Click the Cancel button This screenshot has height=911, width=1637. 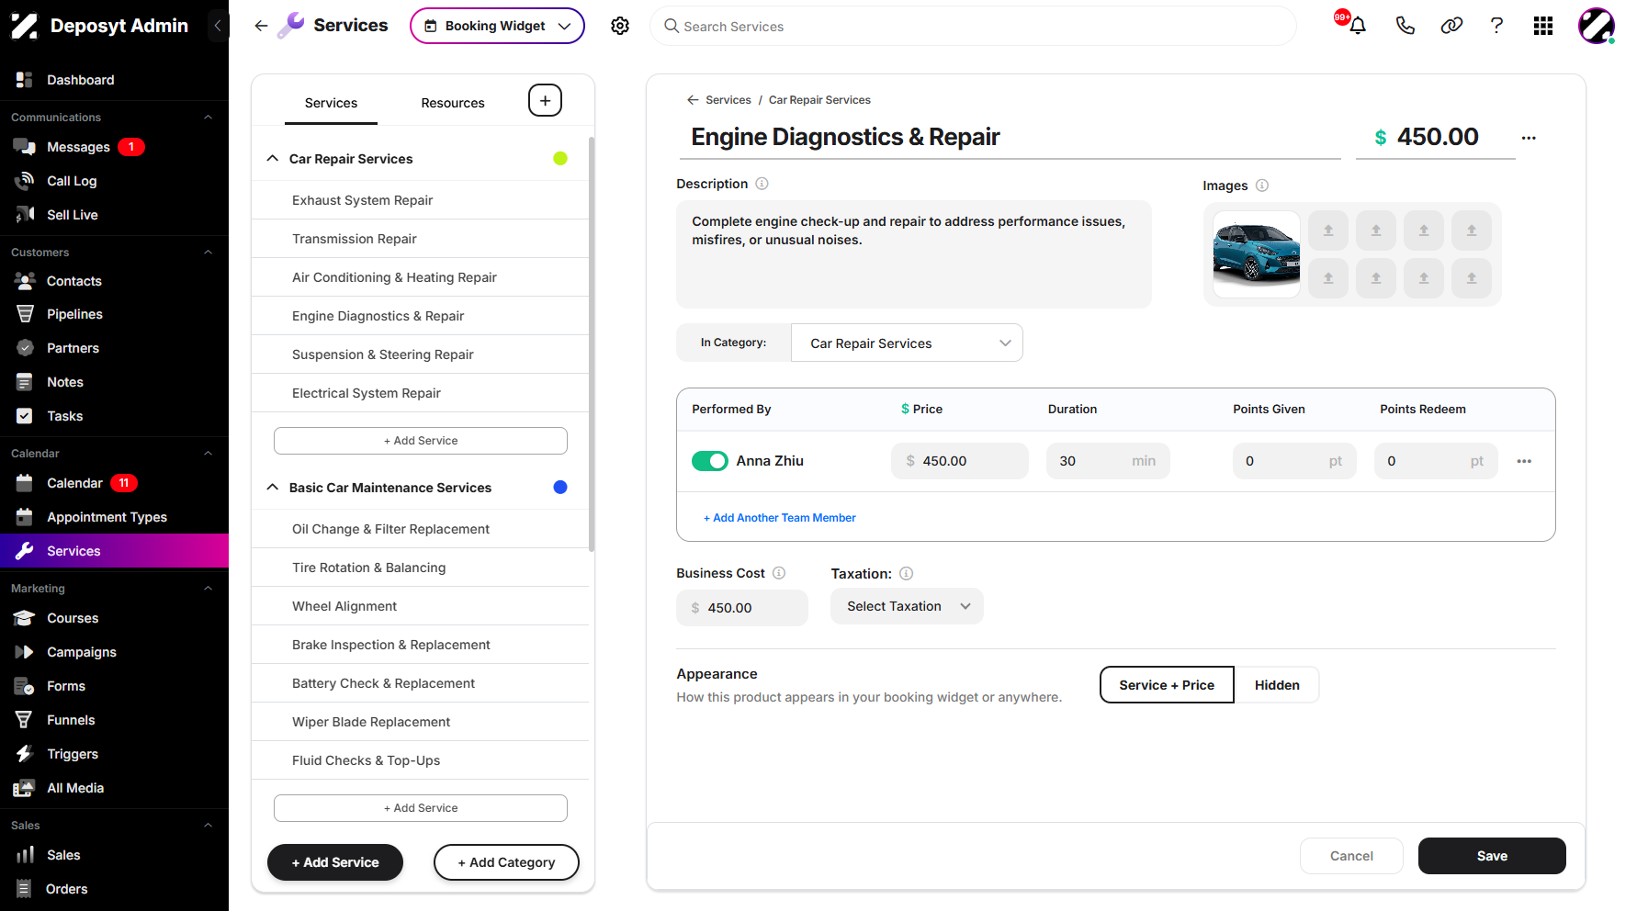tap(1351, 856)
